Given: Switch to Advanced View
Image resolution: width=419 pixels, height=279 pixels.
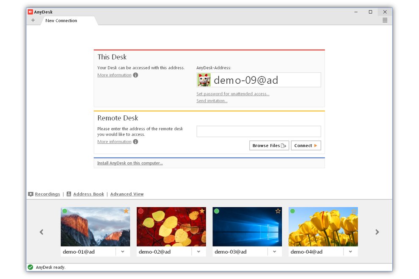Looking at the screenshot, I should point(127,194).
